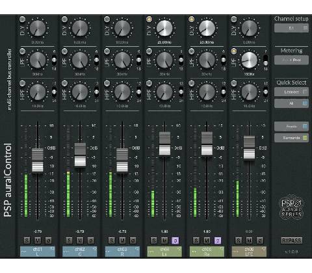Click the link icon on ch01 L label
The width and height of the screenshot is (312, 273).
[x=52, y=248]
